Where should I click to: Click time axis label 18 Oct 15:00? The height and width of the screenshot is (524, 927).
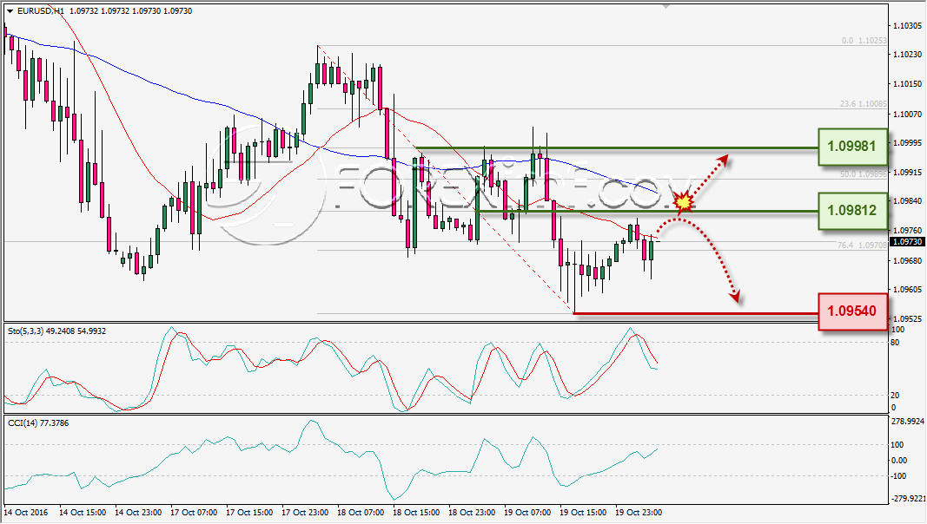tap(416, 512)
